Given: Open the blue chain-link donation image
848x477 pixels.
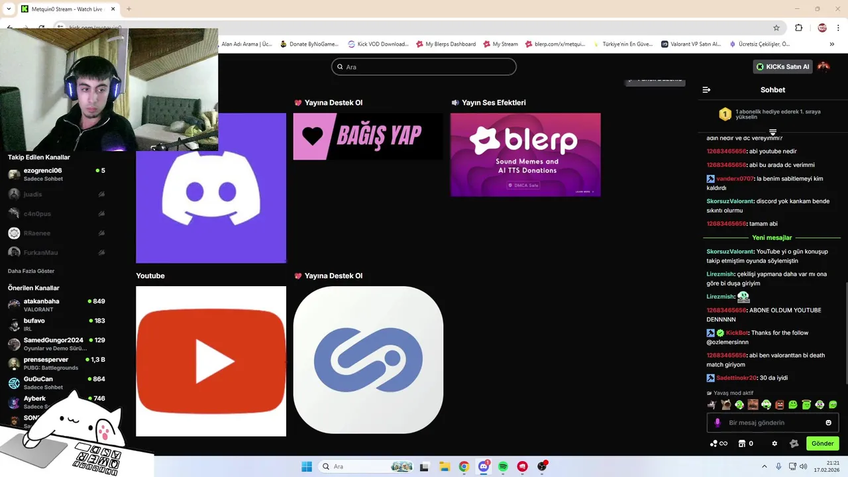Looking at the screenshot, I should (368, 360).
